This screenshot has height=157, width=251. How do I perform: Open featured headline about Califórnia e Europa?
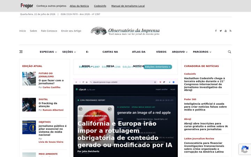pos(125,134)
